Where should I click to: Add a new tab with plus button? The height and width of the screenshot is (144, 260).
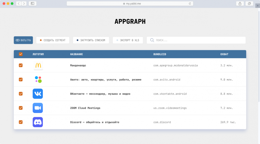click(257, 6)
